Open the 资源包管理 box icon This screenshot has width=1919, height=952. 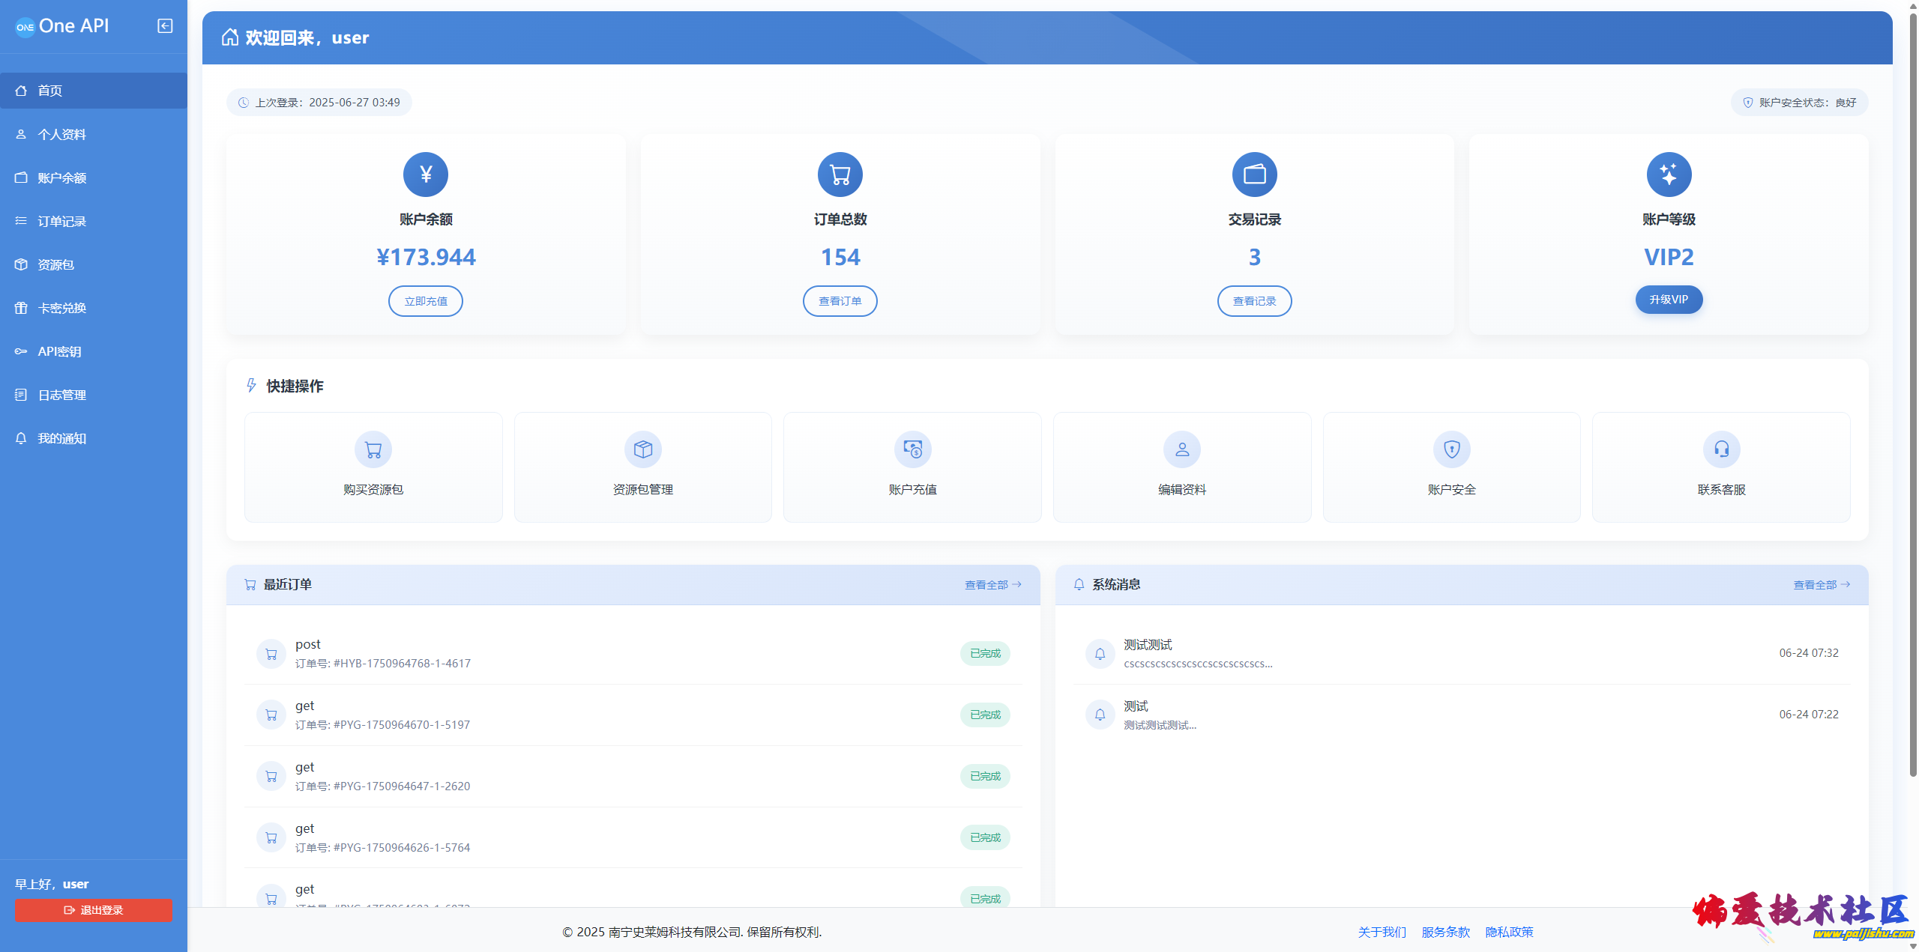click(x=642, y=449)
